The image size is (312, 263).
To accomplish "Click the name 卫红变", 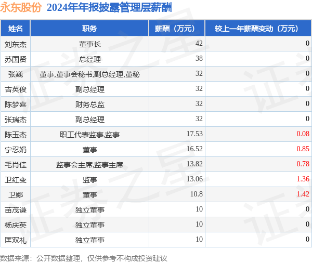I will 16,180.
